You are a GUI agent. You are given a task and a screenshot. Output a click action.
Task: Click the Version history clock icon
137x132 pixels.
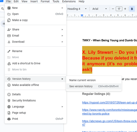(9, 79)
